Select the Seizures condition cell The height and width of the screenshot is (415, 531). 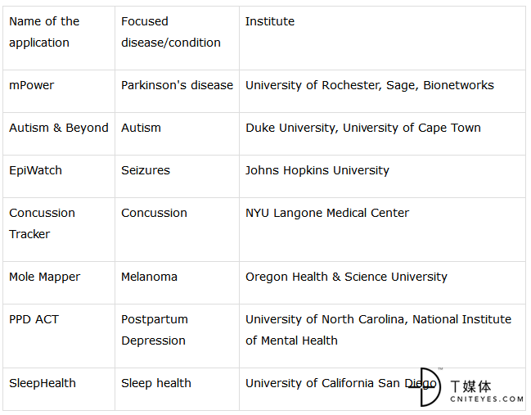click(x=177, y=177)
